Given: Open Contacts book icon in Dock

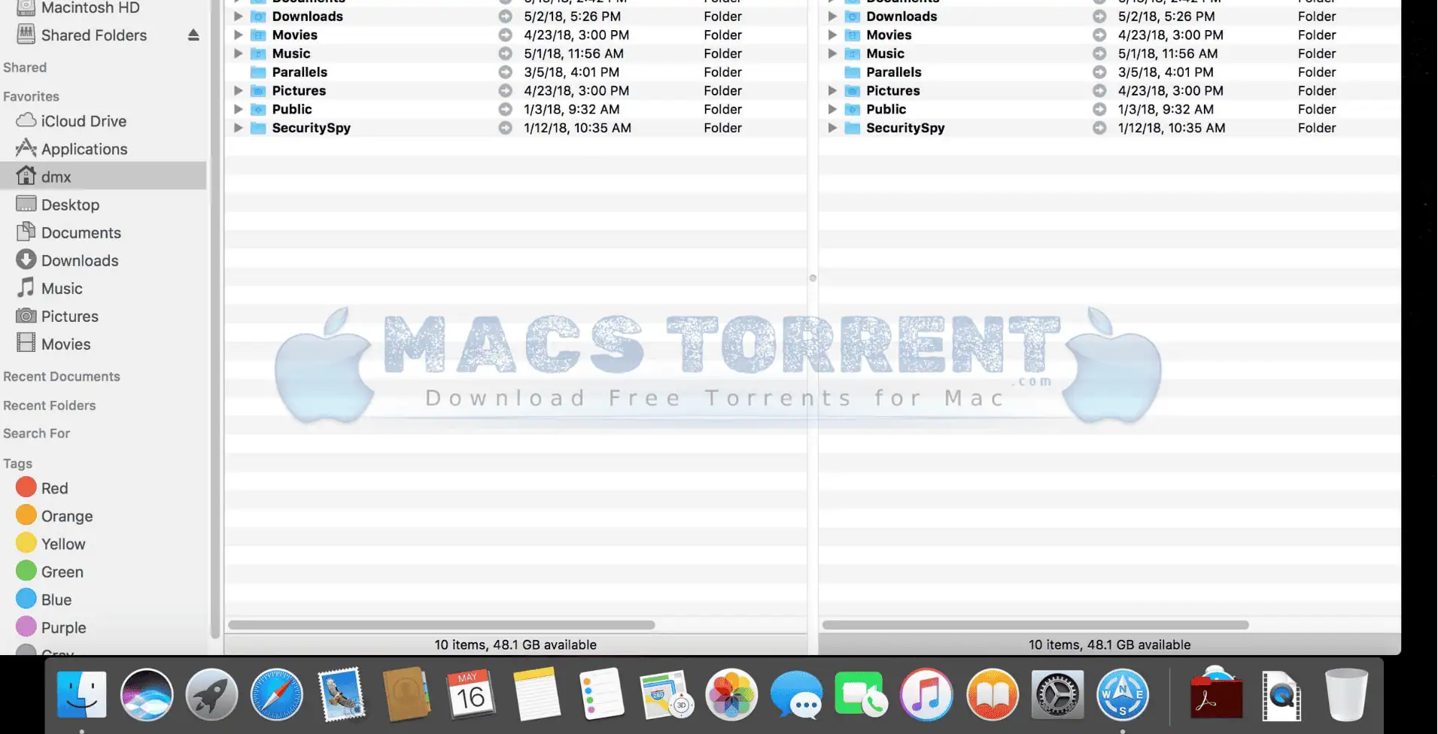Looking at the screenshot, I should coord(406,695).
